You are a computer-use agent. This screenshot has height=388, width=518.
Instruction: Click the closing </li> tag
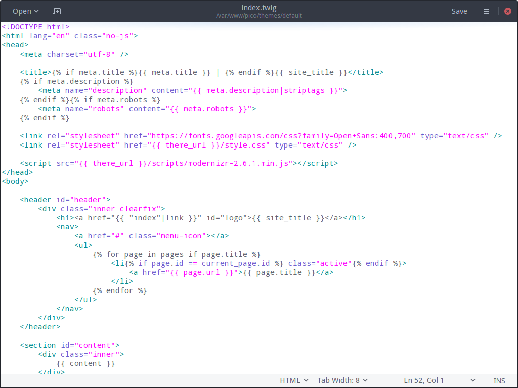122,281
